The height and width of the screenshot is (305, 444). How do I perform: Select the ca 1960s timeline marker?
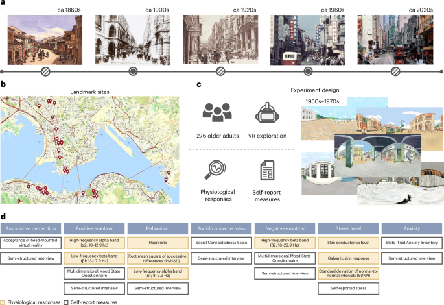(x=308, y=71)
